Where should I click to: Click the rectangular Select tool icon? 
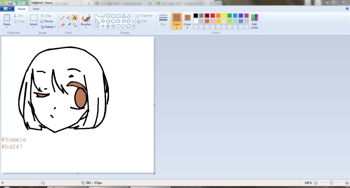pos(34,18)
